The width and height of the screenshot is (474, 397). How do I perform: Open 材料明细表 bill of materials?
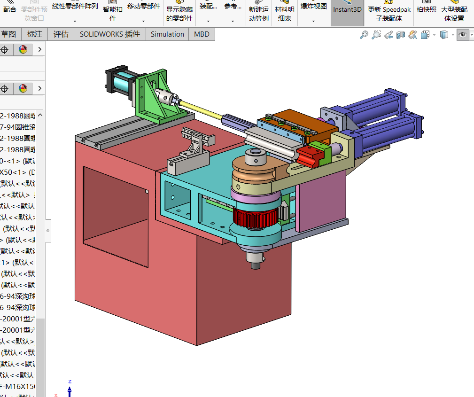(x=285, y=12)
